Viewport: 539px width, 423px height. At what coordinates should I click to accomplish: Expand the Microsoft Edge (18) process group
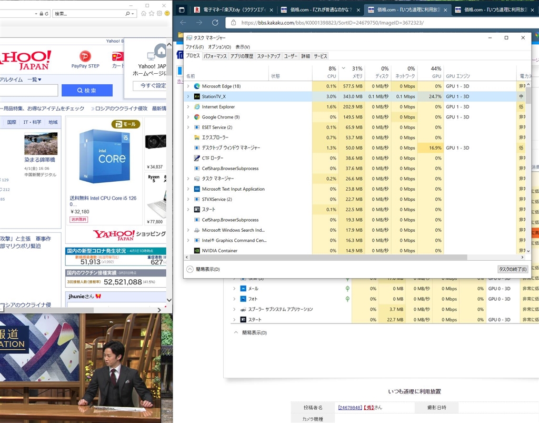pyautogui.click(x=188, y=86)
